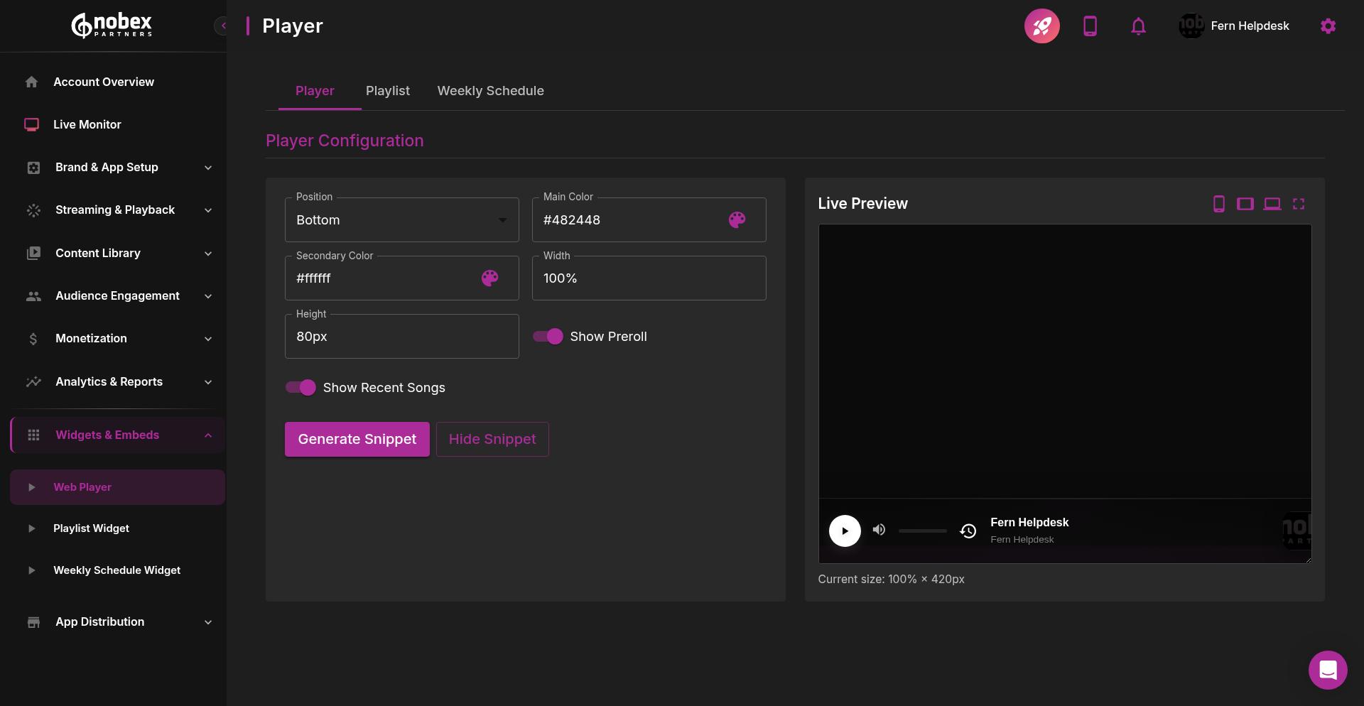Open the Main Color palette picker
Screen dimensions: 1364x706
tap(737, 220)
